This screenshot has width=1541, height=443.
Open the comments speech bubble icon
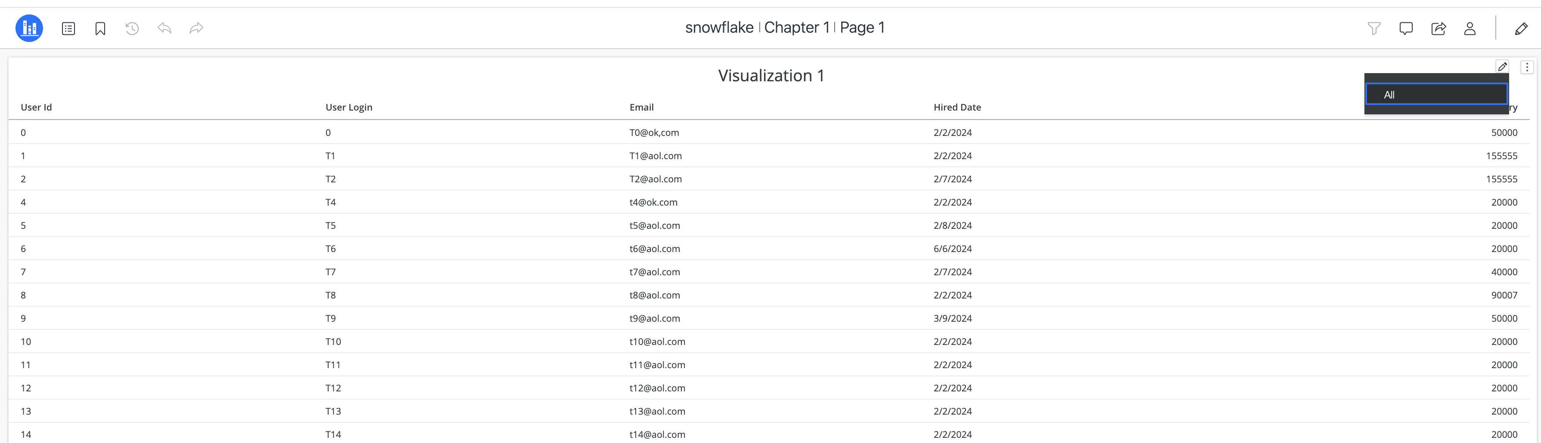click(1406, 28)
